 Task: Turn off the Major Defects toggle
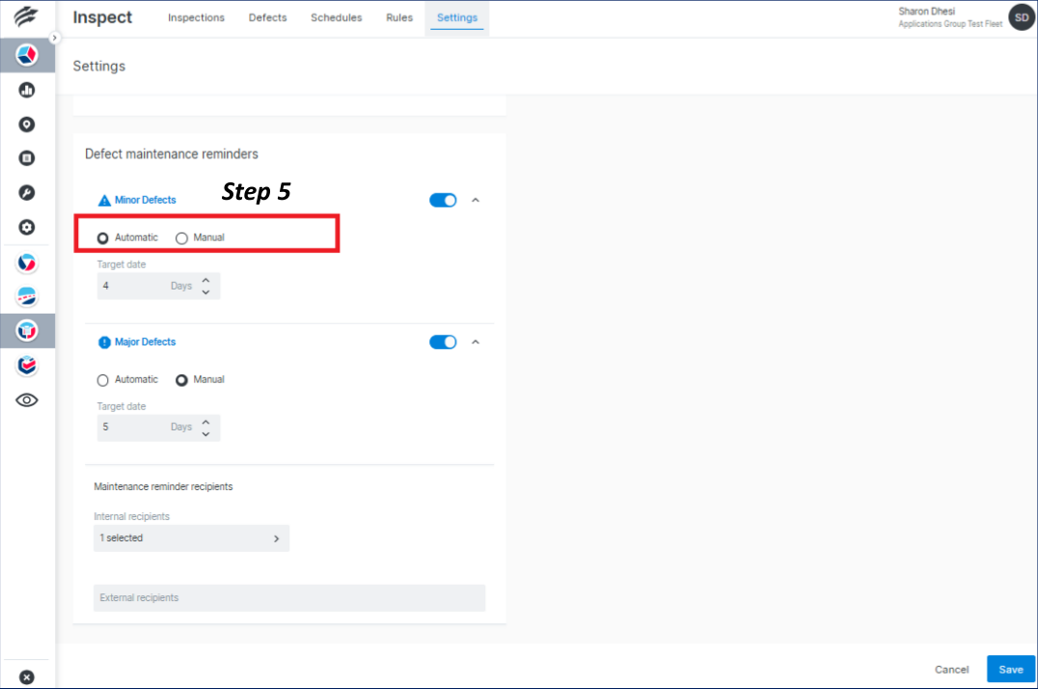pos(443,342)
